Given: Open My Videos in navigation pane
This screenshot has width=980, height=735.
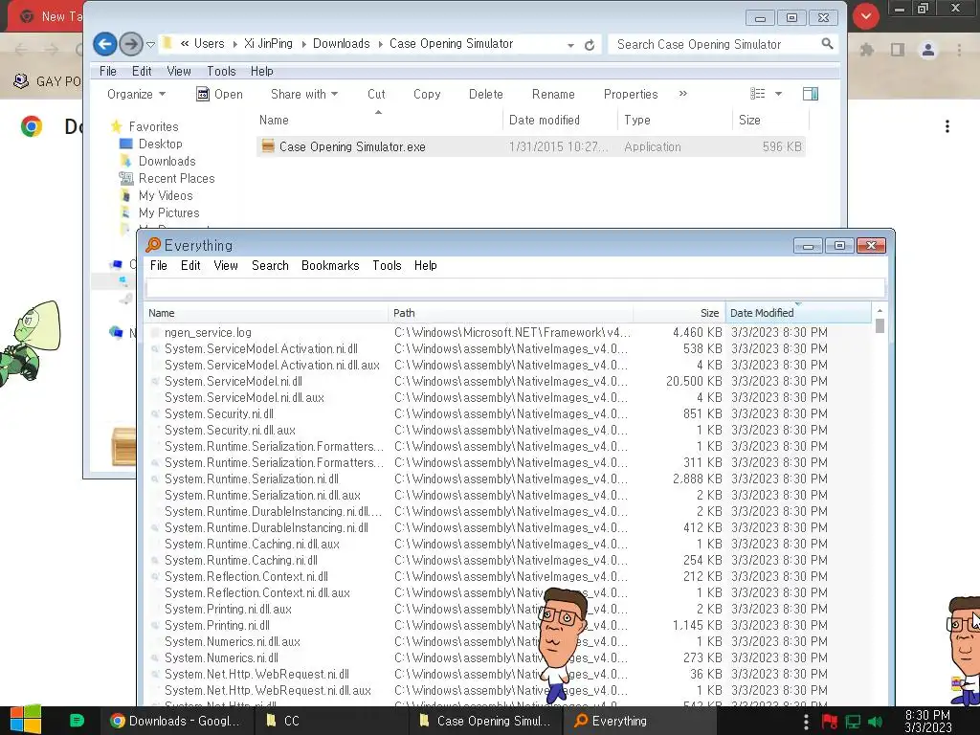Looking at the screenshot, I should (x=166, y=195).
